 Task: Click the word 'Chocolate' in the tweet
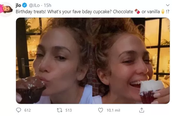(124, 12)
